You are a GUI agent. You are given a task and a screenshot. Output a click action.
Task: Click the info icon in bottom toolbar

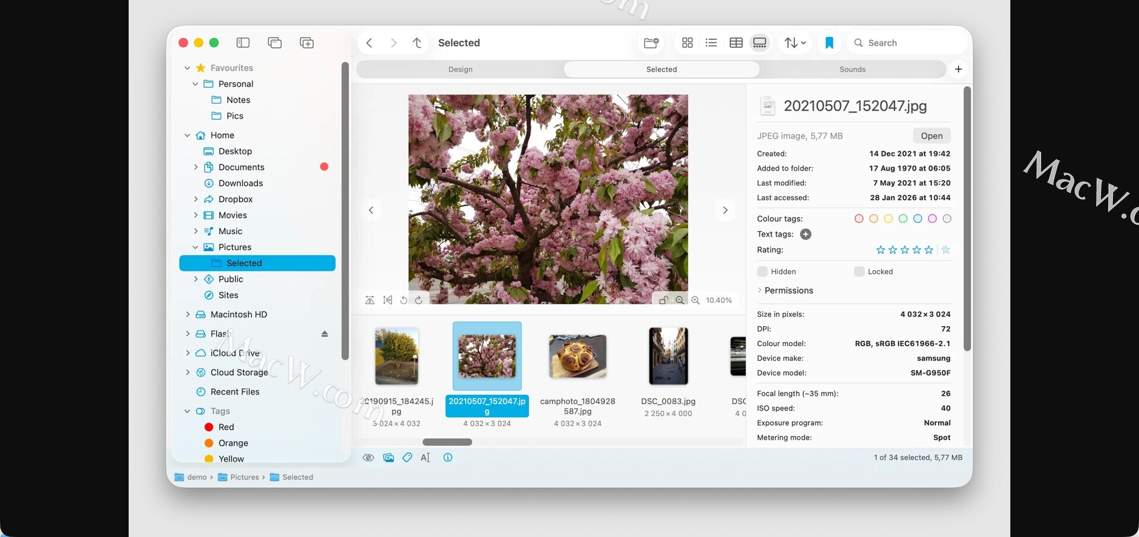tap(448, 458)
